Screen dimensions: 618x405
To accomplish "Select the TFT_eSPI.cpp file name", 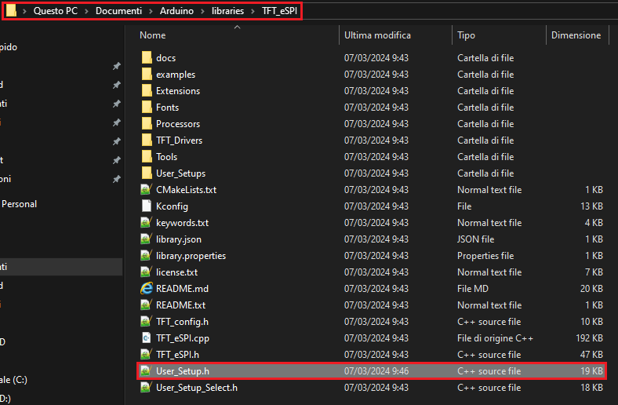I will (183, 338).
